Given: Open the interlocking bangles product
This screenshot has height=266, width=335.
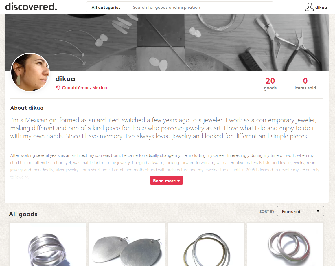Looking at the screenshot, I should (206, 244).
